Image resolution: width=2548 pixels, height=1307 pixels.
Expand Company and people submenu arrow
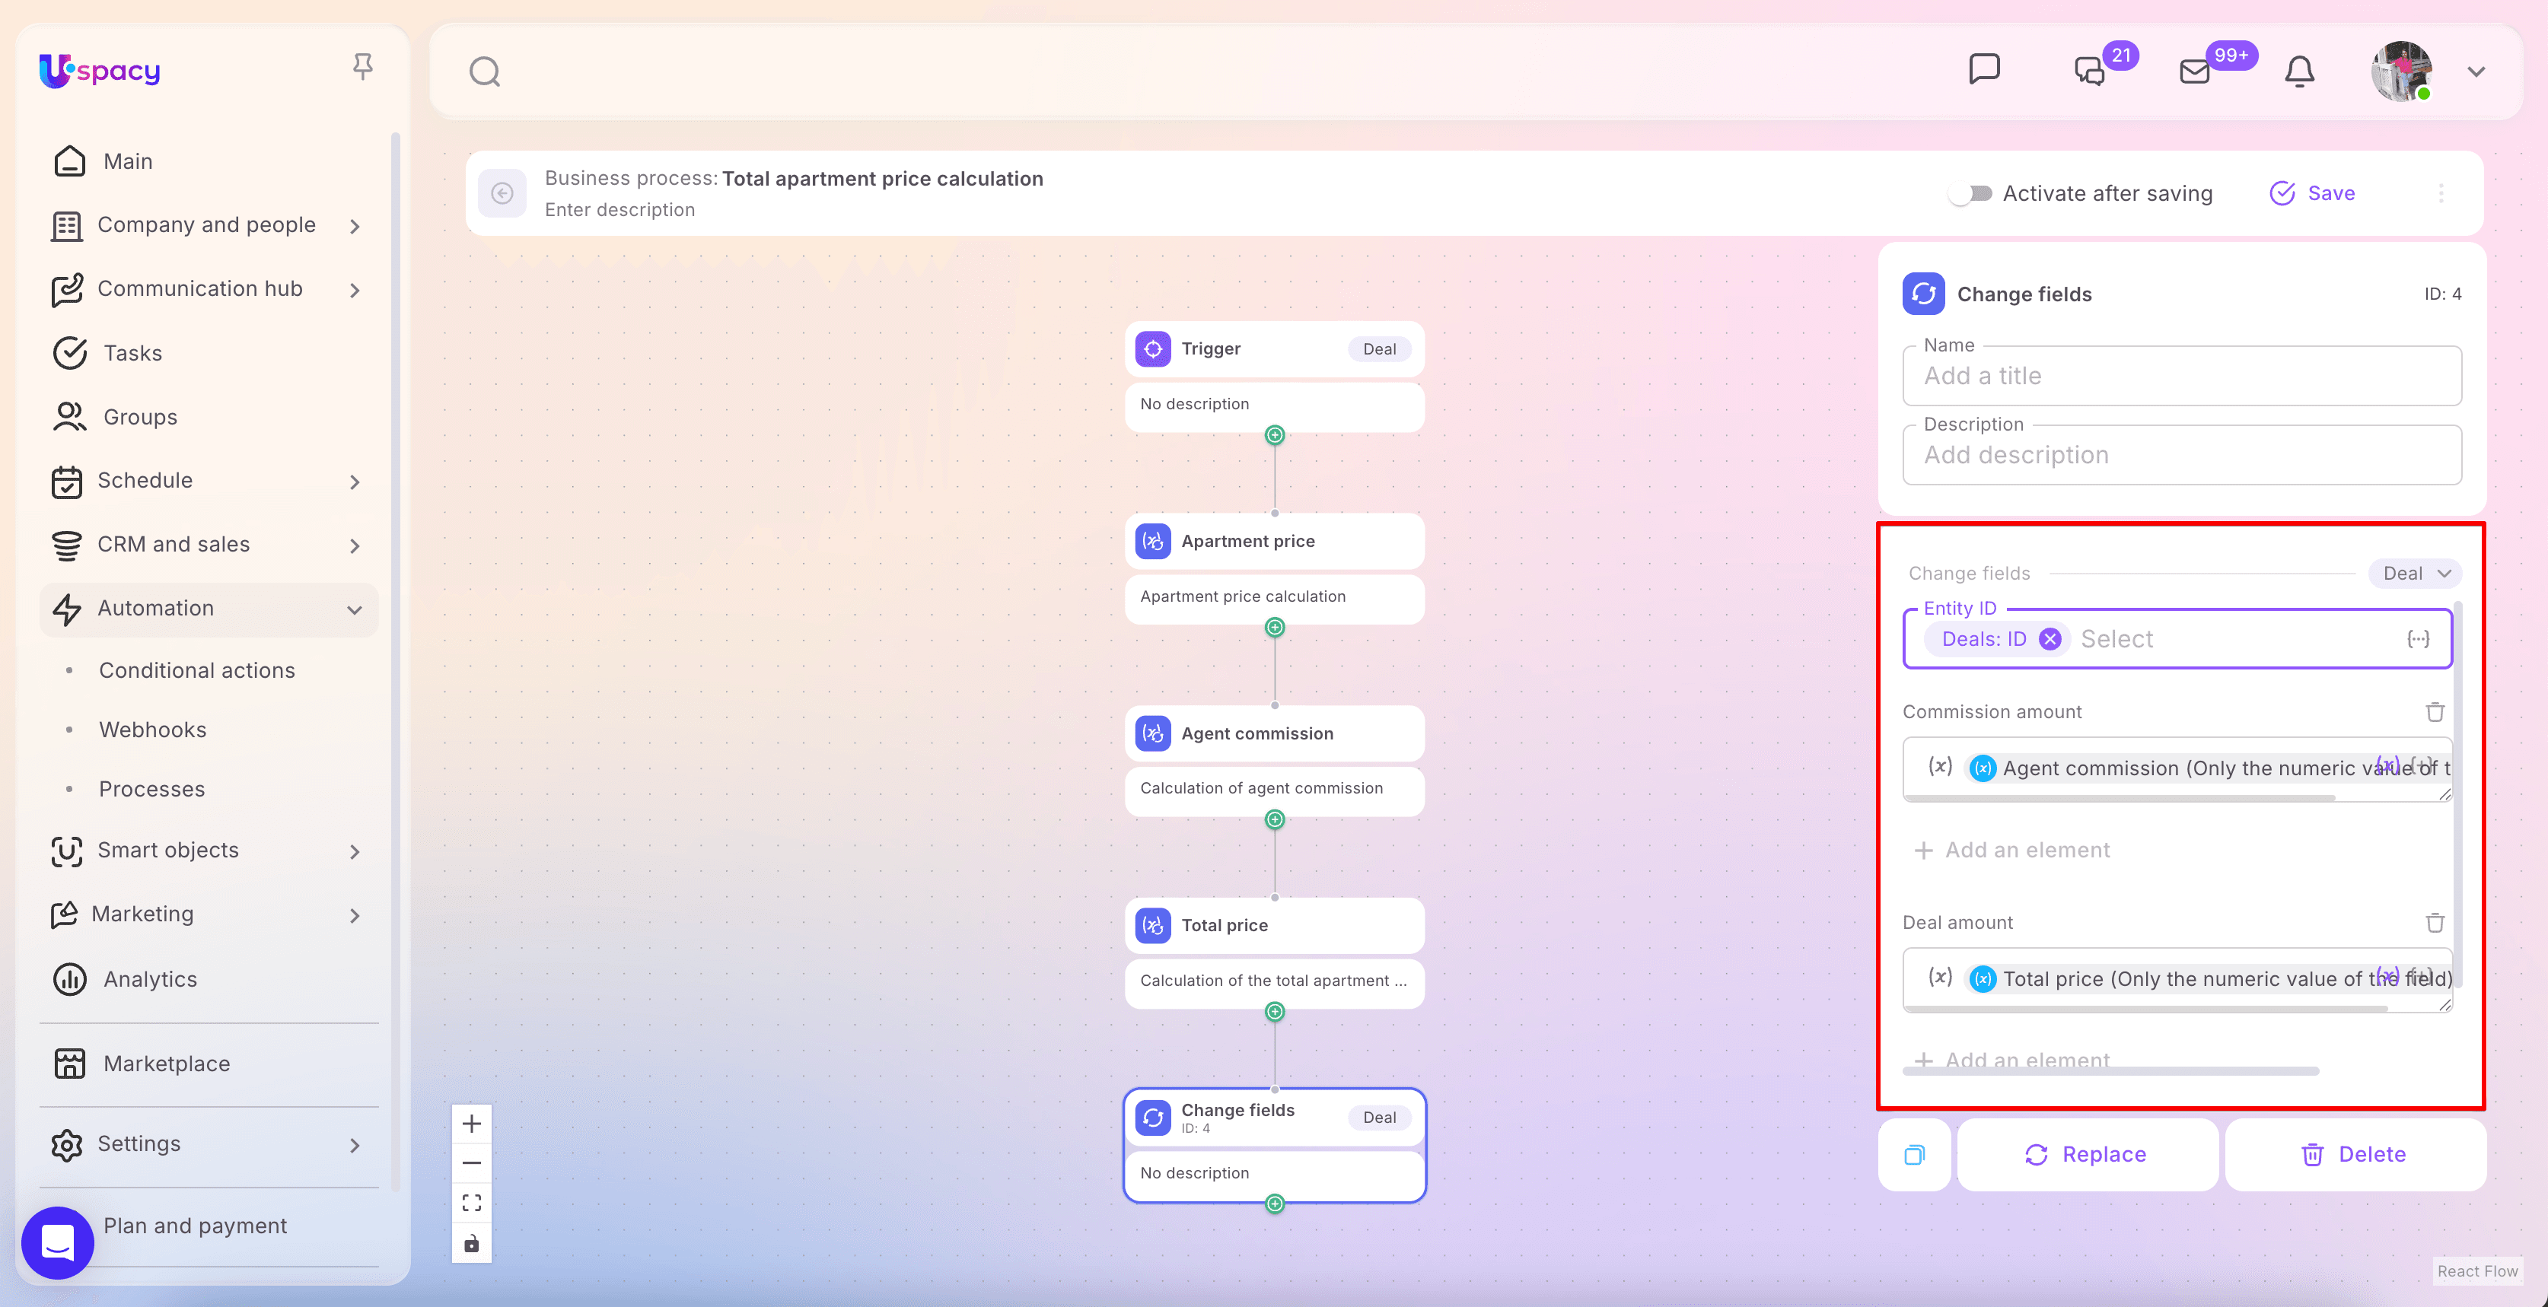pyautogui.click(x=355, y=227)
